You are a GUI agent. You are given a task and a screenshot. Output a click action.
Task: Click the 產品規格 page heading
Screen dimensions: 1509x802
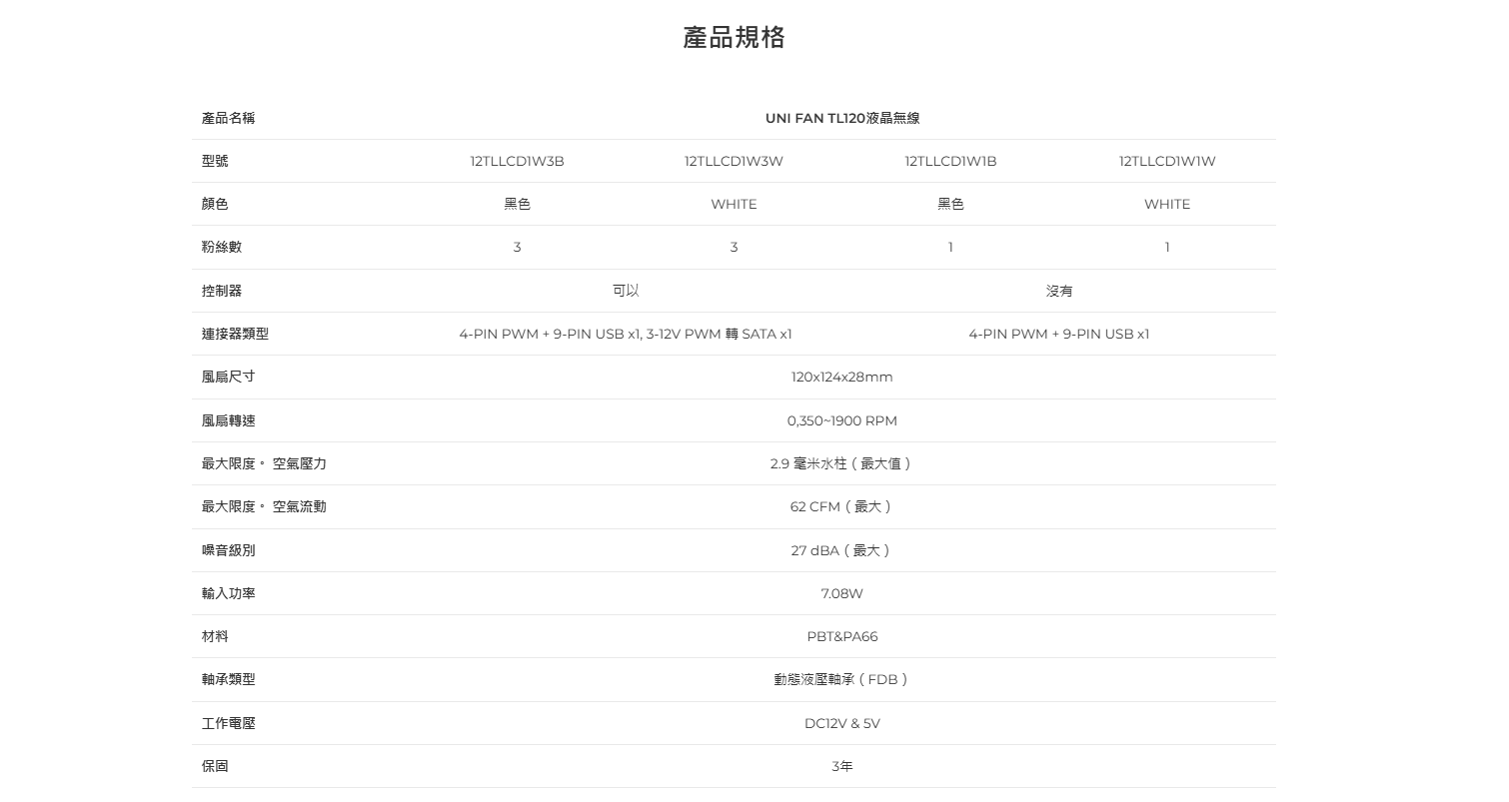point(734,38)
